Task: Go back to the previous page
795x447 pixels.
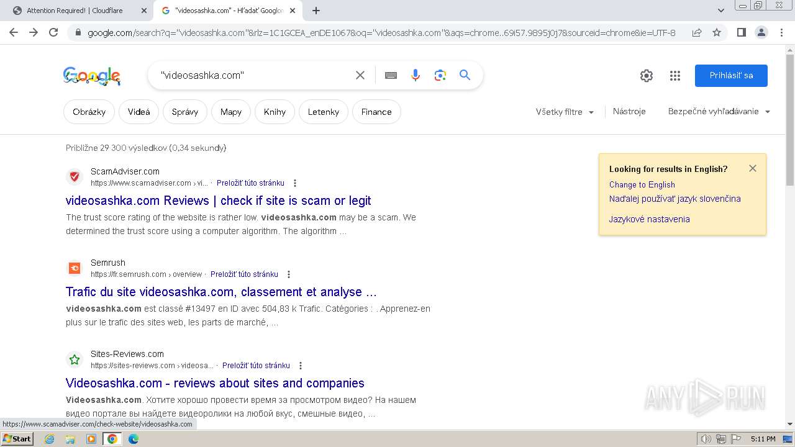Action: (x=14, y=32)
